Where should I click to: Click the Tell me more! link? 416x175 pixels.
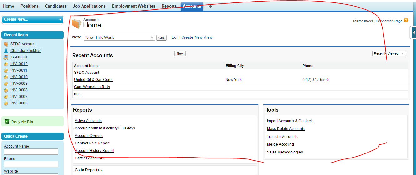363,21
